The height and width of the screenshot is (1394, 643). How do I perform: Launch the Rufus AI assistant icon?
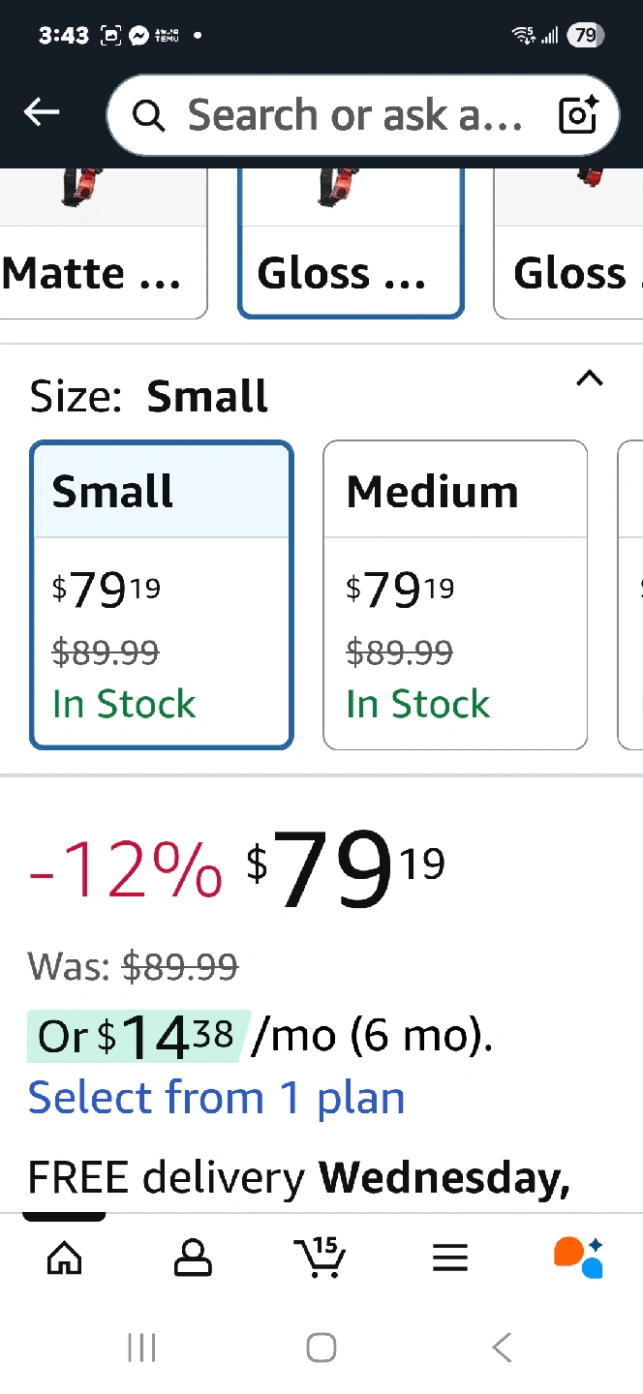pyautogui.click(x=578, y=1258)
